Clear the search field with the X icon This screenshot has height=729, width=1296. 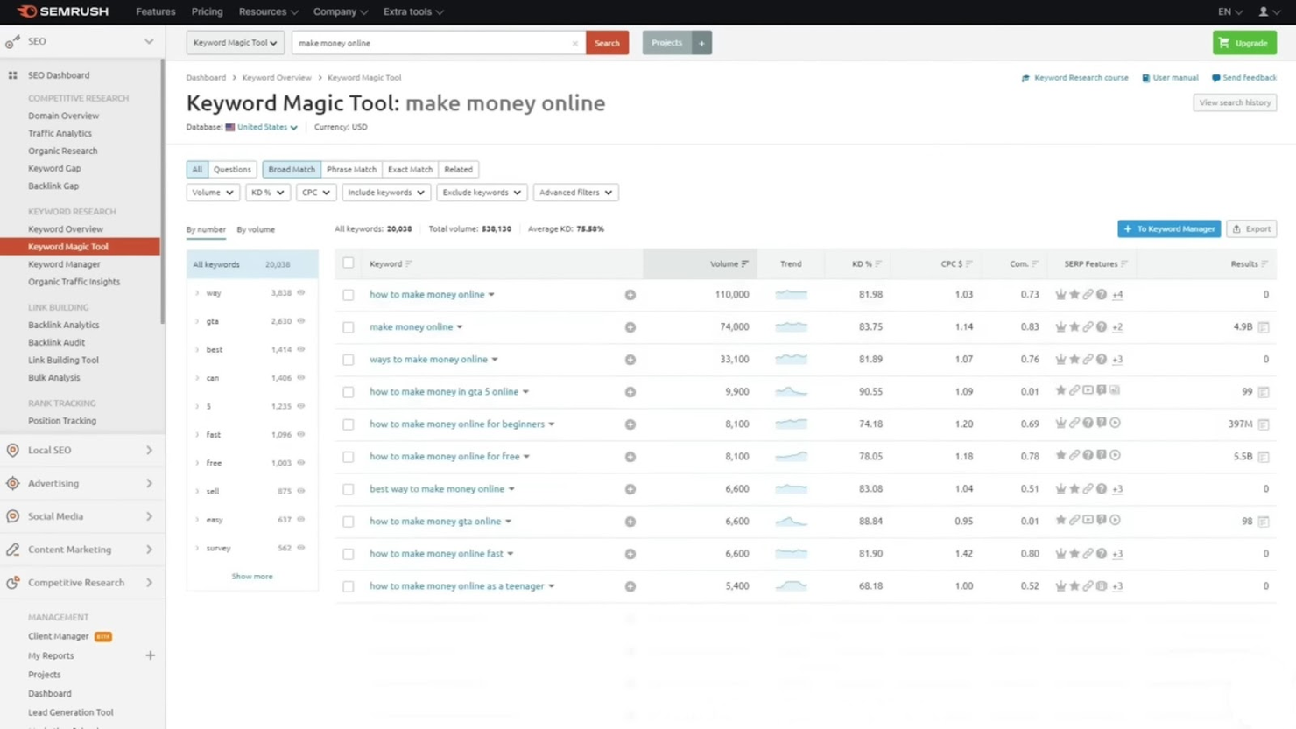pyautogui.click(x=574, y=43)
